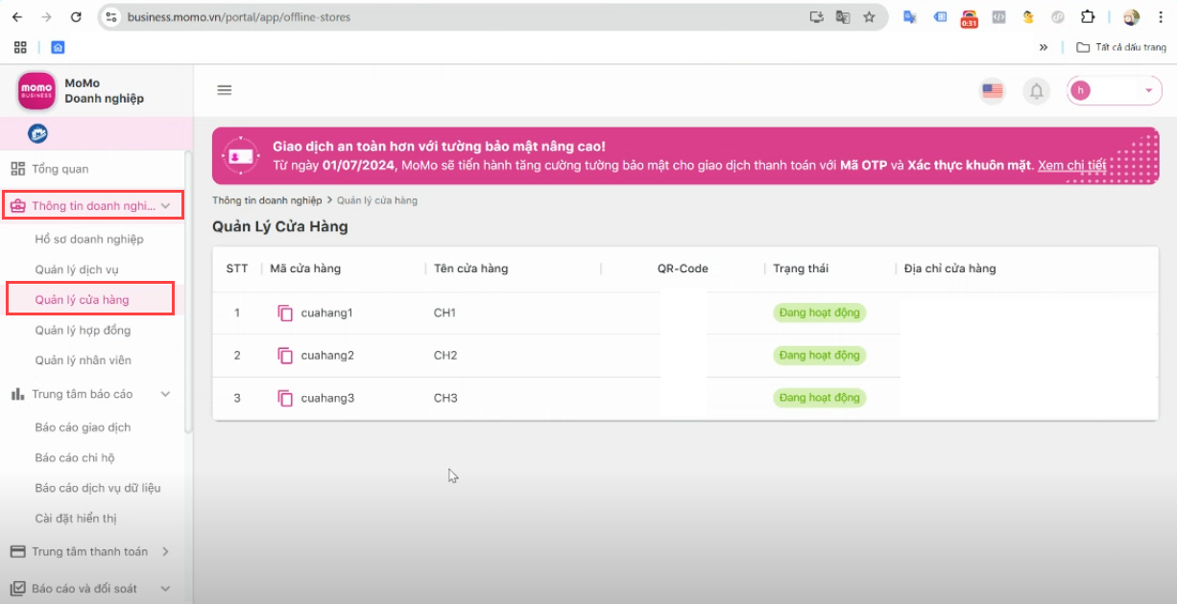Open the user account dropdown

pyautogui.click(x=1115, y=91)
